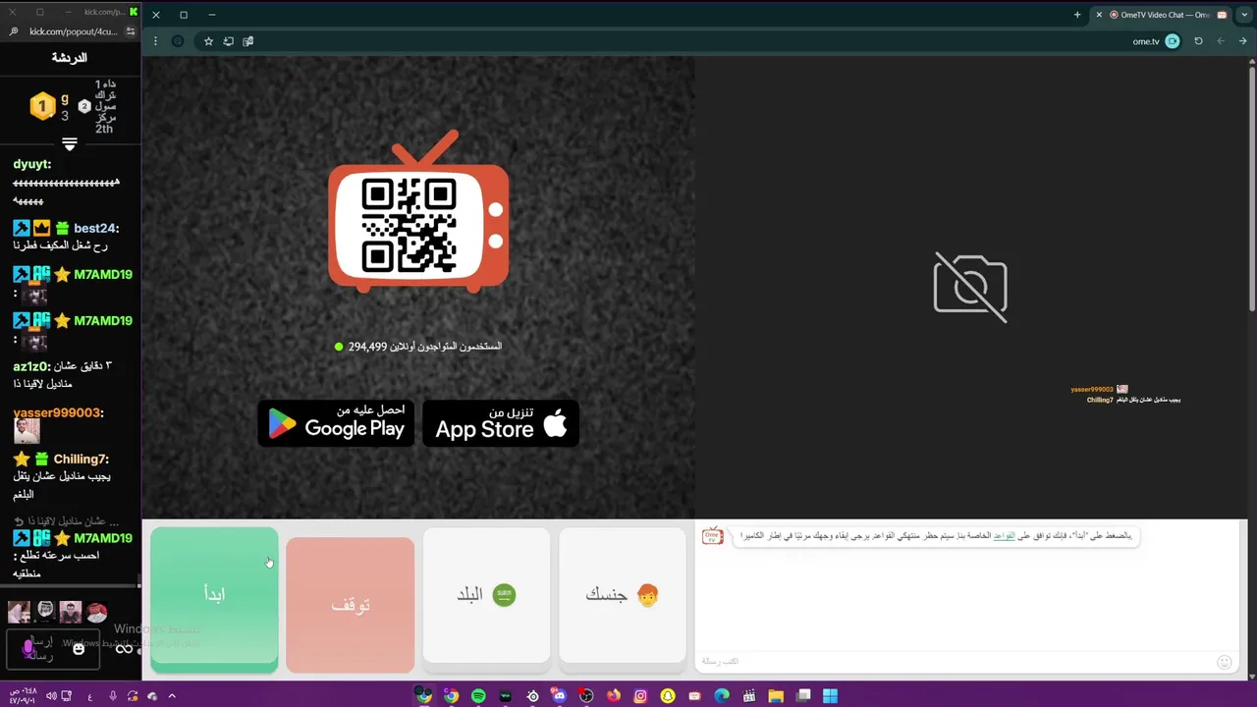1257x707 pixels.
Task: Click the kick.com popout address bar
Action: point(75,31)
